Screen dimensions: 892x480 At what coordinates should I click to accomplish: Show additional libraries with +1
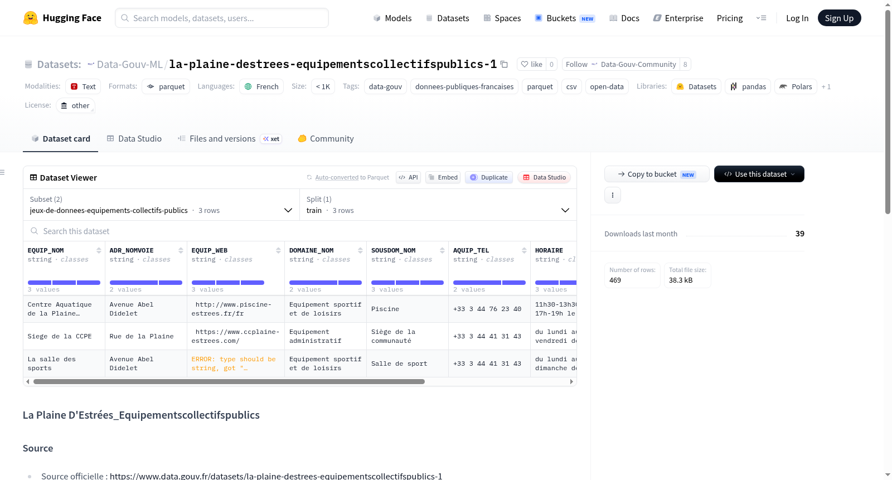[x=826, y=86]
